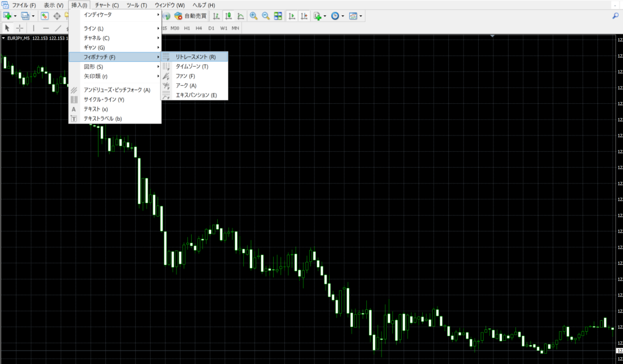Select タイムゾーン (T) Fibonacci tool

(x=194, y=66)
